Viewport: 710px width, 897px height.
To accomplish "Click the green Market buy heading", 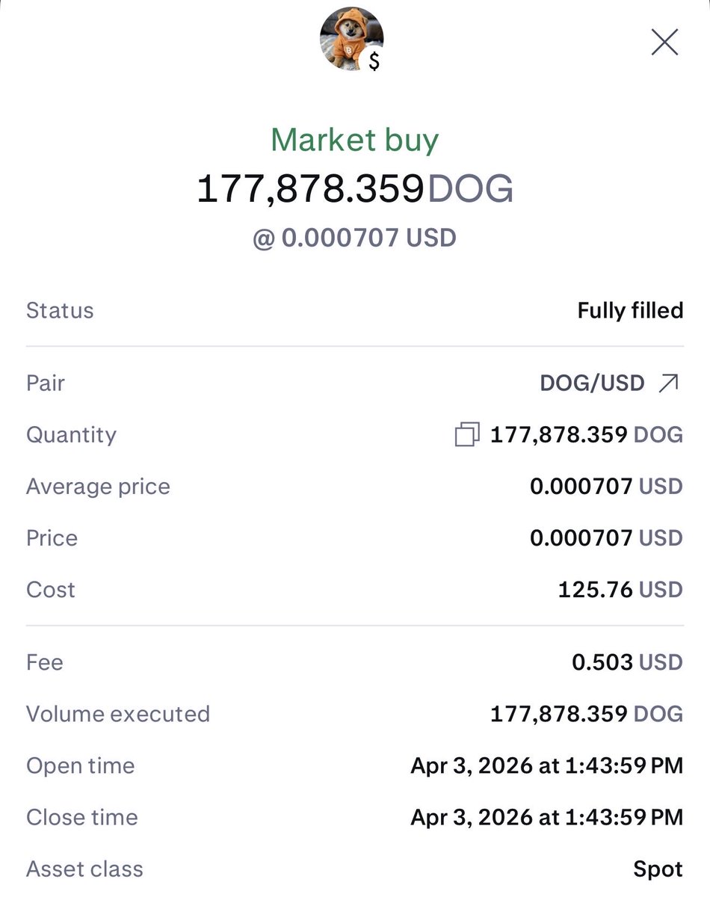I will [x=354, y=141].
